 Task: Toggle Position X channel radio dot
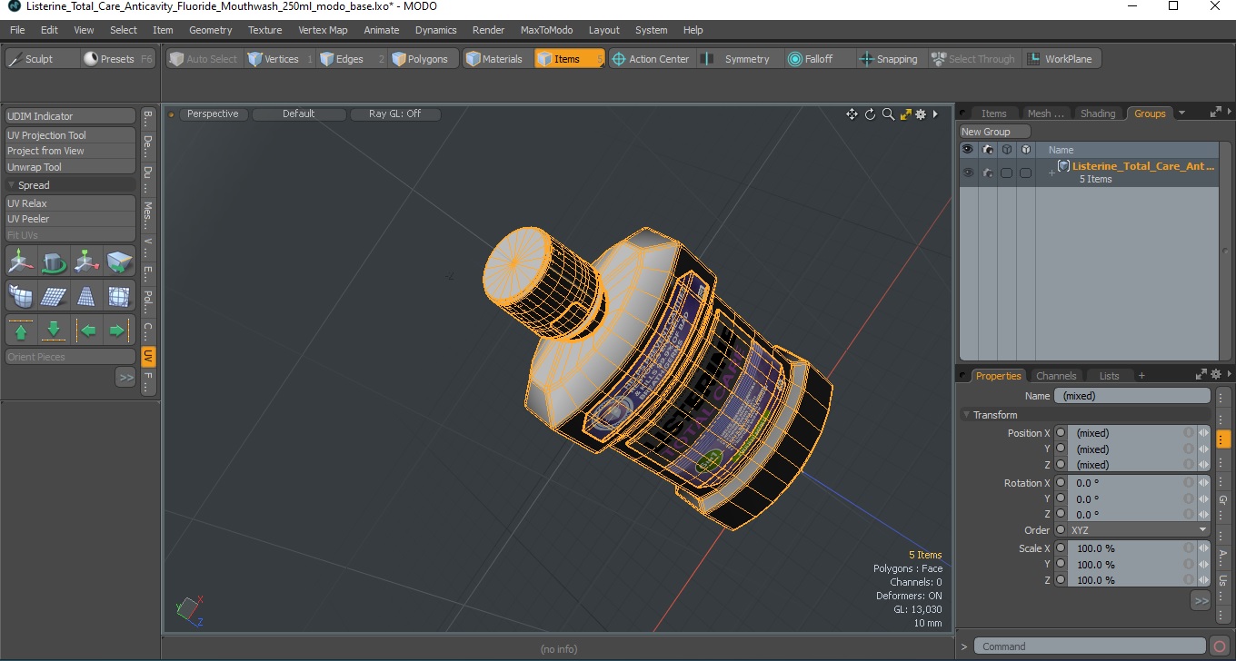[1061, 433]
